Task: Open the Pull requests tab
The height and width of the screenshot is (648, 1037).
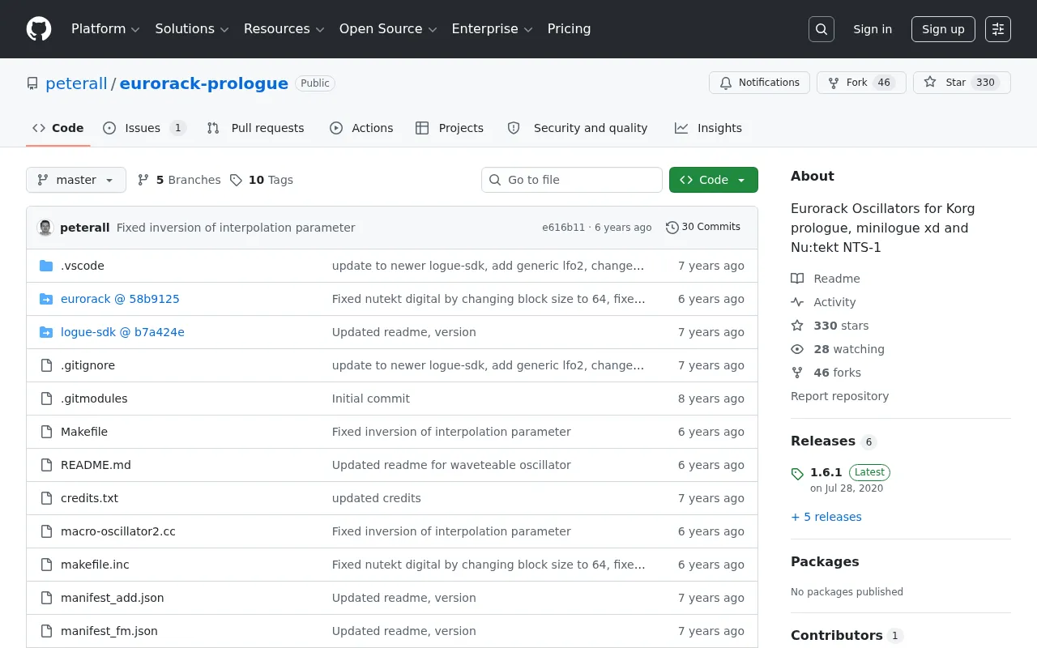Action: (x=256, y=128)
